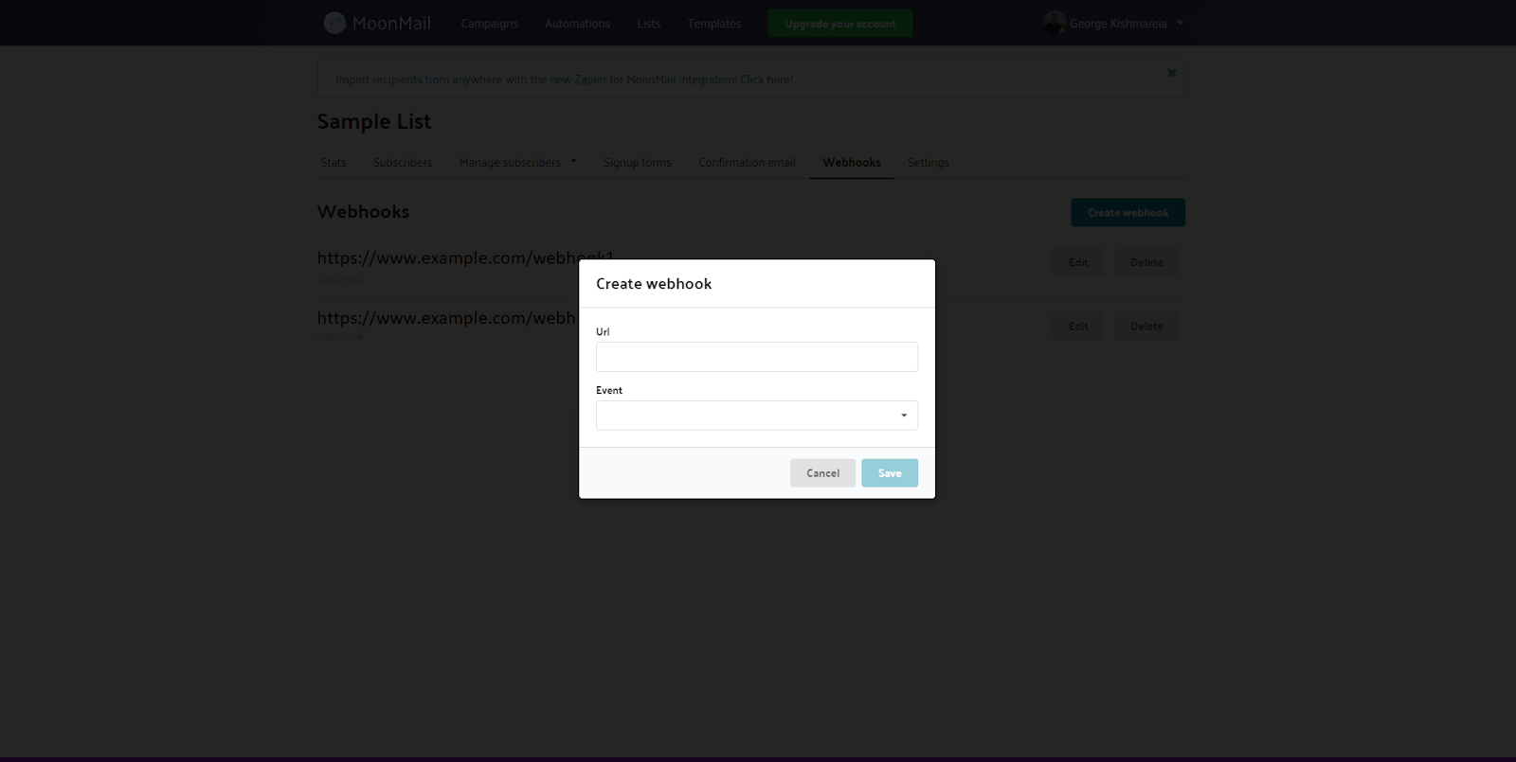Click Upgrade your account button
Screen dimensions: 1516x762
(x=840, y=24)
